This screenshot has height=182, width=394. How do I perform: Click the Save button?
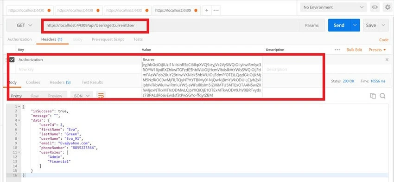(371, 25)
